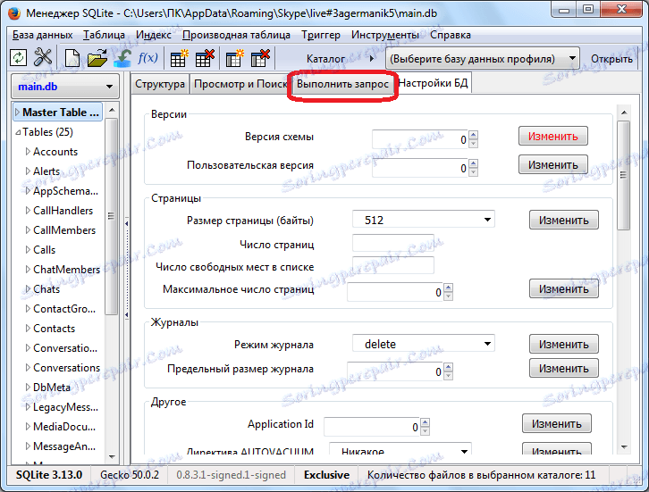Image resolution: width=649 pixels, height=492 pixels.
Task: Click Create Table icon with star
Action: (179, 58)
